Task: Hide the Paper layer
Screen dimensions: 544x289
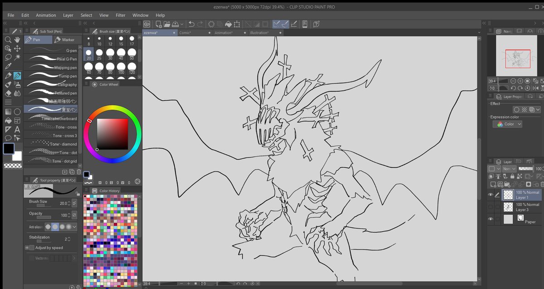Action: click(491, 220)
